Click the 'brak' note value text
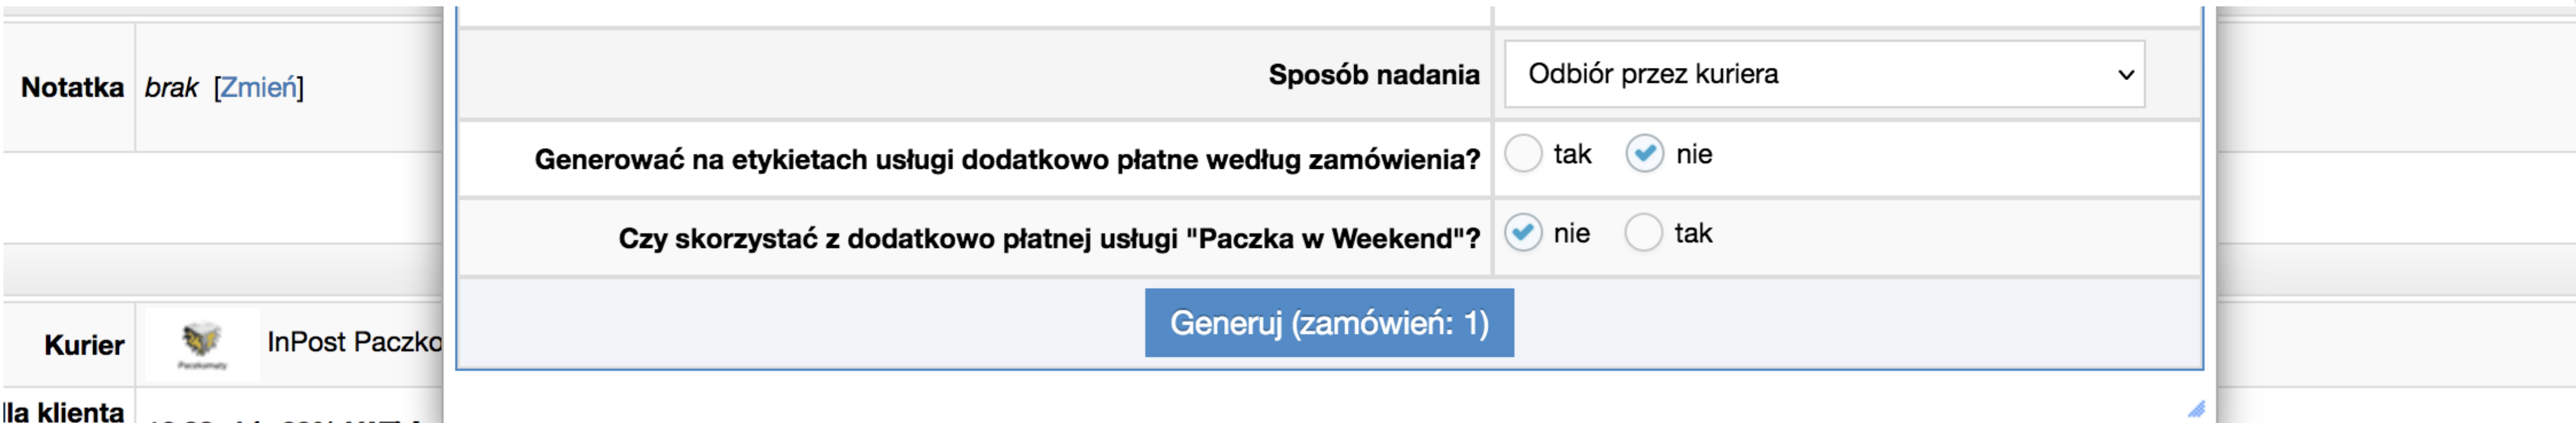This screenshot has height=423, width=2576. pyautogui.click(x=172, y=88)
